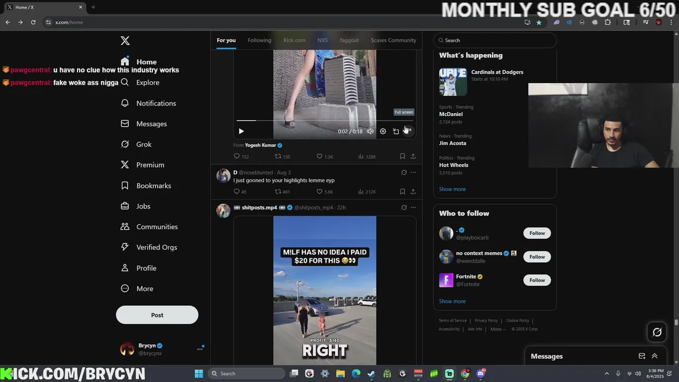Enter full screen on the video

click(408, 131)
